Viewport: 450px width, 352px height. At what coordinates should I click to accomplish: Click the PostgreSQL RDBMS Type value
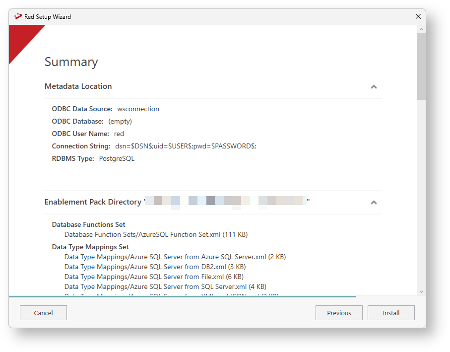point(117,159)
